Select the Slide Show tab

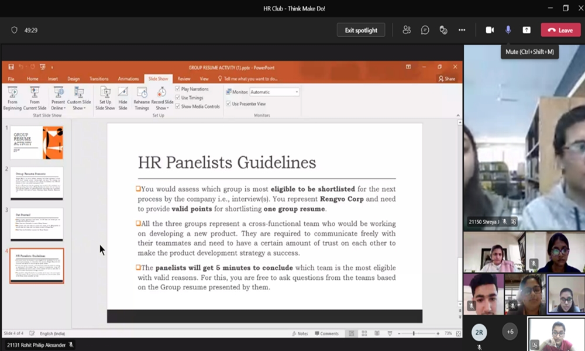[158, 79]
